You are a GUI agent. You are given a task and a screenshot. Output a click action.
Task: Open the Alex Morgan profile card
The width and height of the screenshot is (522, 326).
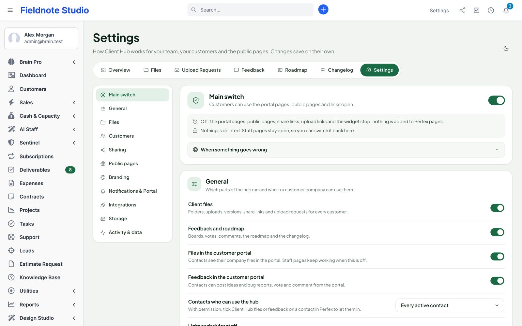41,38
